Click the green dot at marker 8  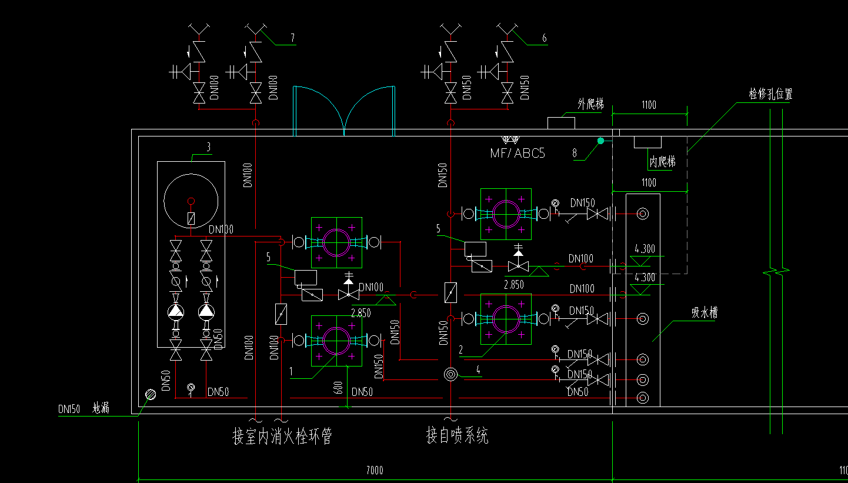(x=600, y=141)
